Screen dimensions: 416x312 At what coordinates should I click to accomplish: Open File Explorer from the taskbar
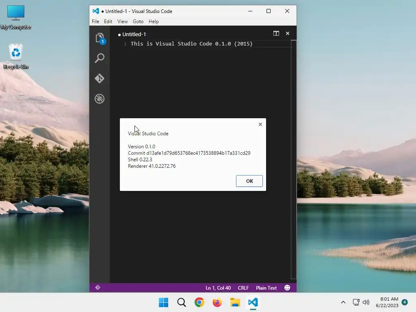[235, 302]
